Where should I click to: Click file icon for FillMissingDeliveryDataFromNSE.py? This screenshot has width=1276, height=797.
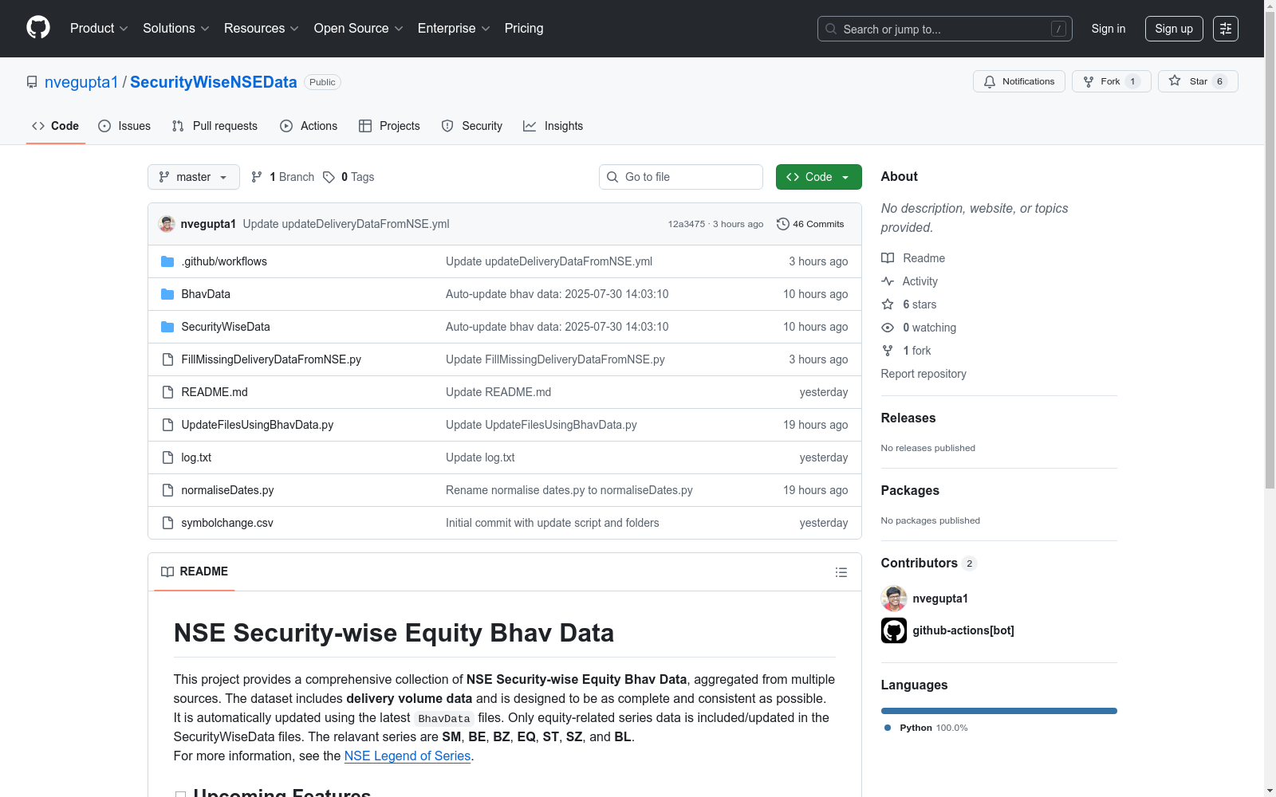(167, 359)
